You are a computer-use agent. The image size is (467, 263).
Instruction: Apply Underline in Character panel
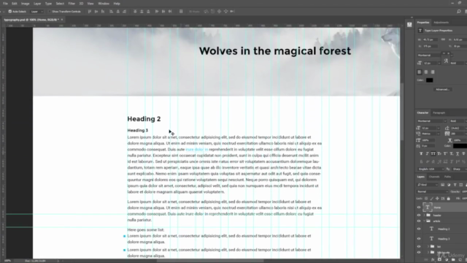[x=458, y=153]
